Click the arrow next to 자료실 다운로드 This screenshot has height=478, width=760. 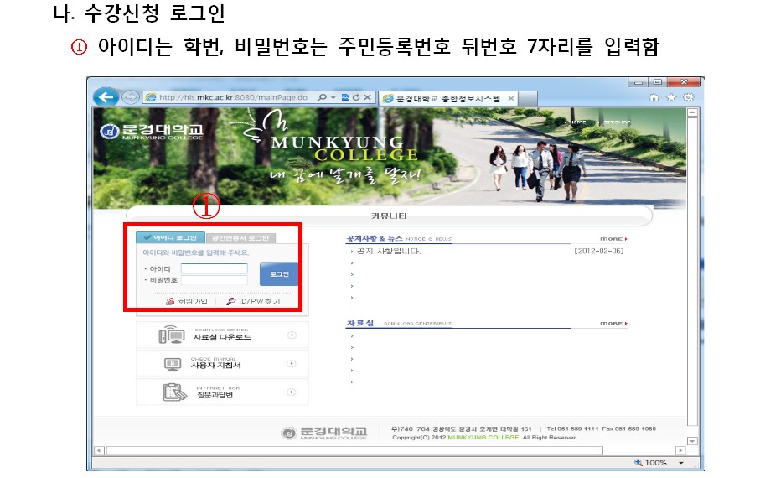[292, 335]
